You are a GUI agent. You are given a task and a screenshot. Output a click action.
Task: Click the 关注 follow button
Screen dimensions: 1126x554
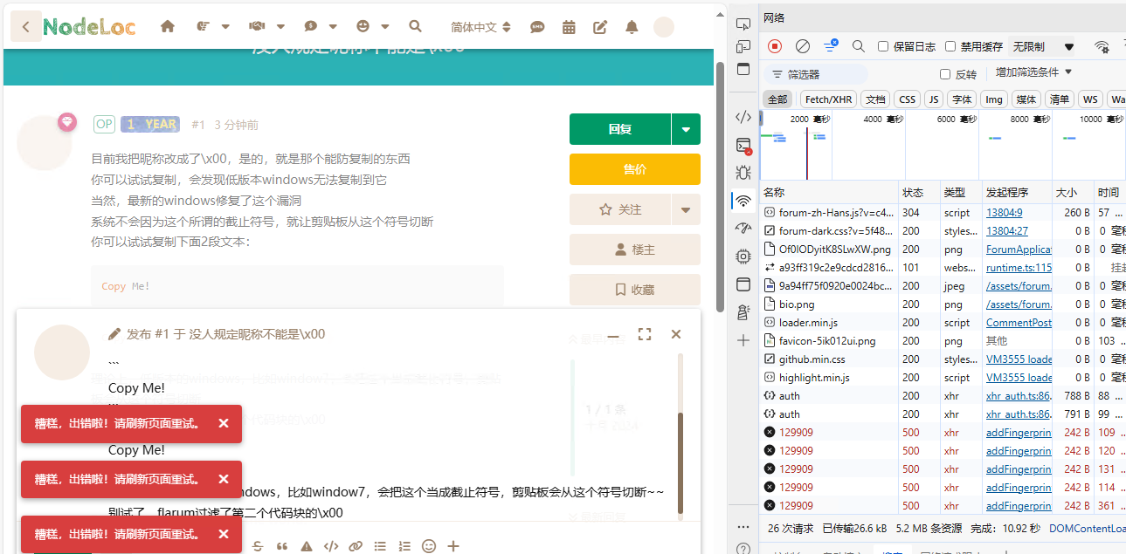(x=620, y=209)
